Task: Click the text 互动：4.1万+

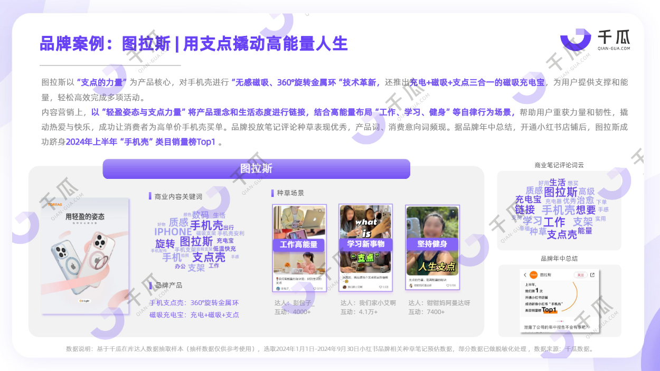Action: 360,312
